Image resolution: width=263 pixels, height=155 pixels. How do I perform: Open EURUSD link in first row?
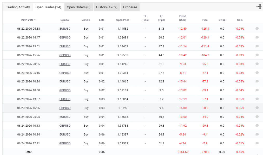pos(65,29)
